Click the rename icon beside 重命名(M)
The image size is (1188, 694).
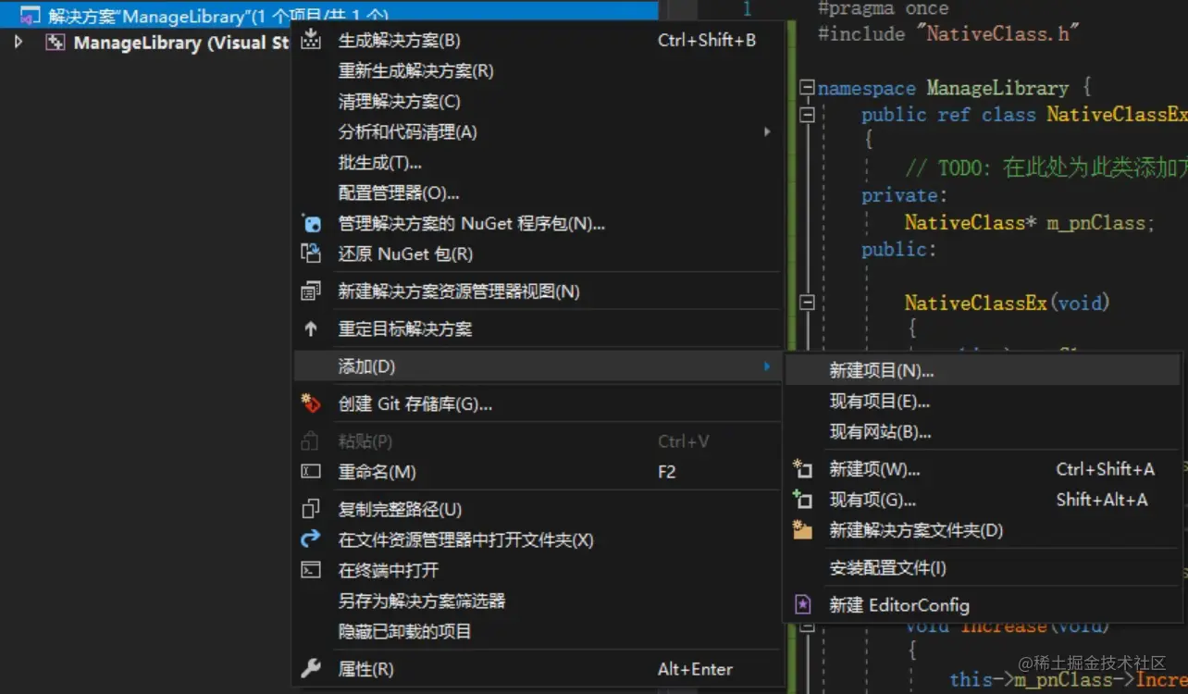311,472
